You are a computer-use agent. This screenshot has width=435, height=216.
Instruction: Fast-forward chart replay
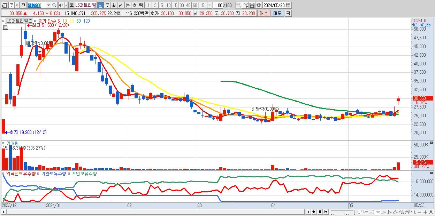tap(326, 212)
